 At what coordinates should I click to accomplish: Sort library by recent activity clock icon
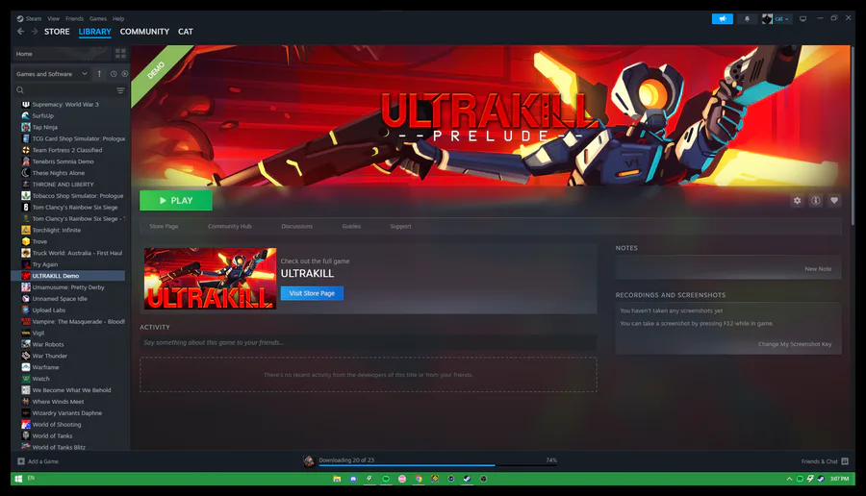[x=114, y=73]
